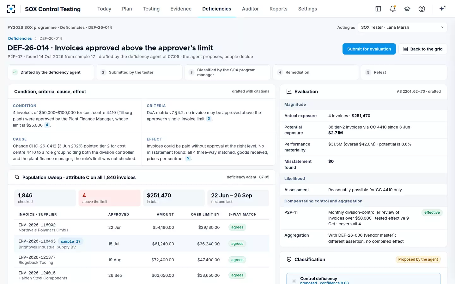Select step 2 Submitted by the tester
Image resolution: width=455 pixels, height=284 pixels.
click(x=139, y=72)
